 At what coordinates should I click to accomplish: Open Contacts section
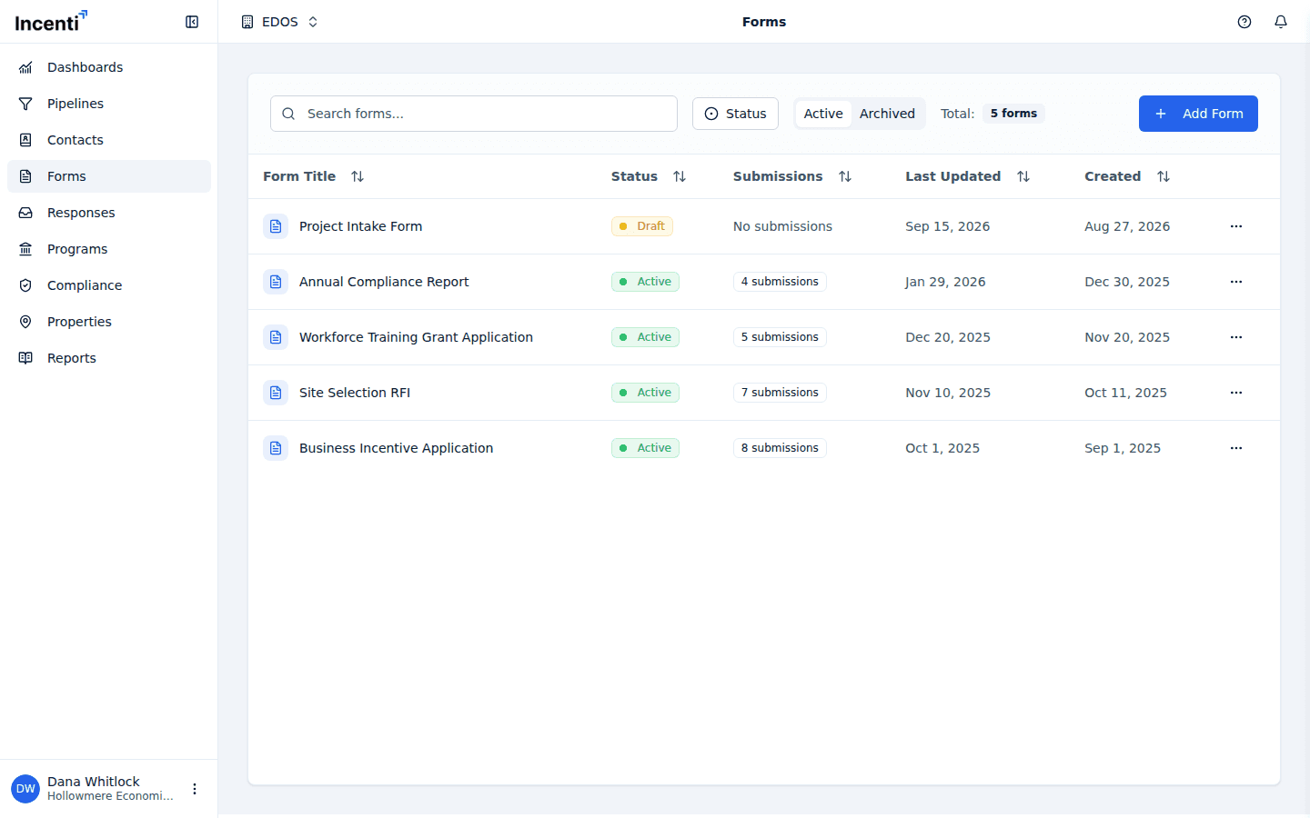coord(109,140)
